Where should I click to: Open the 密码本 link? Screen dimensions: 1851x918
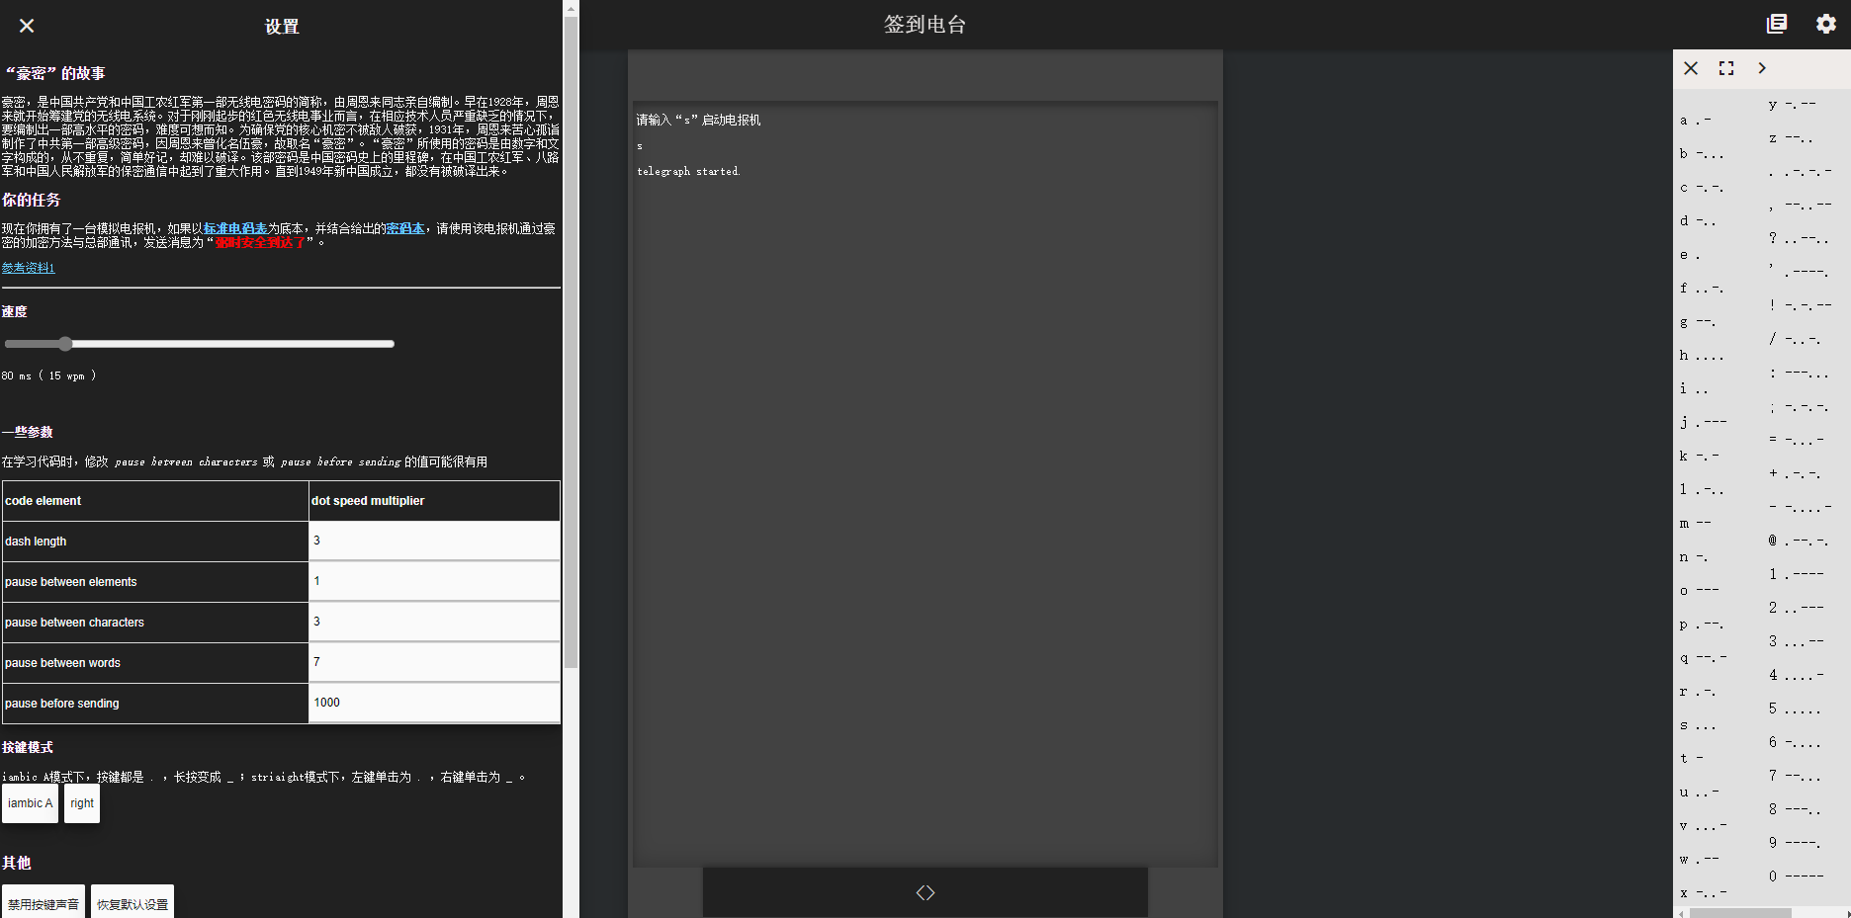pos(405,228)
